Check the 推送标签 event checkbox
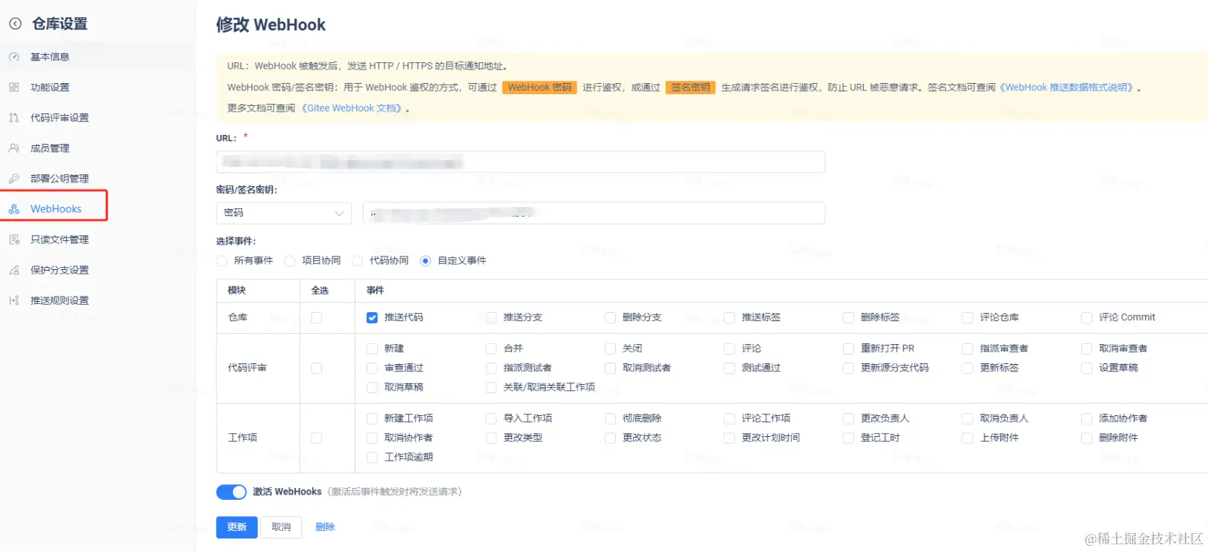 (x=729, y=317)
